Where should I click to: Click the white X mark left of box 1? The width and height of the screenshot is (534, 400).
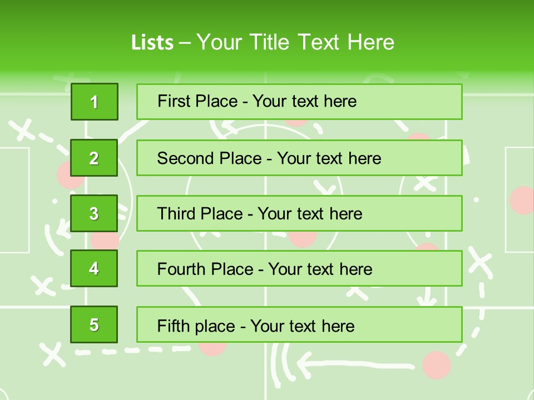click(x=23, y=130)
